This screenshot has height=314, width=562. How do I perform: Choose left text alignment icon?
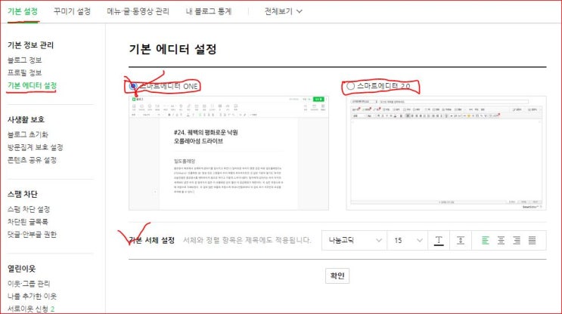(486, 240)
